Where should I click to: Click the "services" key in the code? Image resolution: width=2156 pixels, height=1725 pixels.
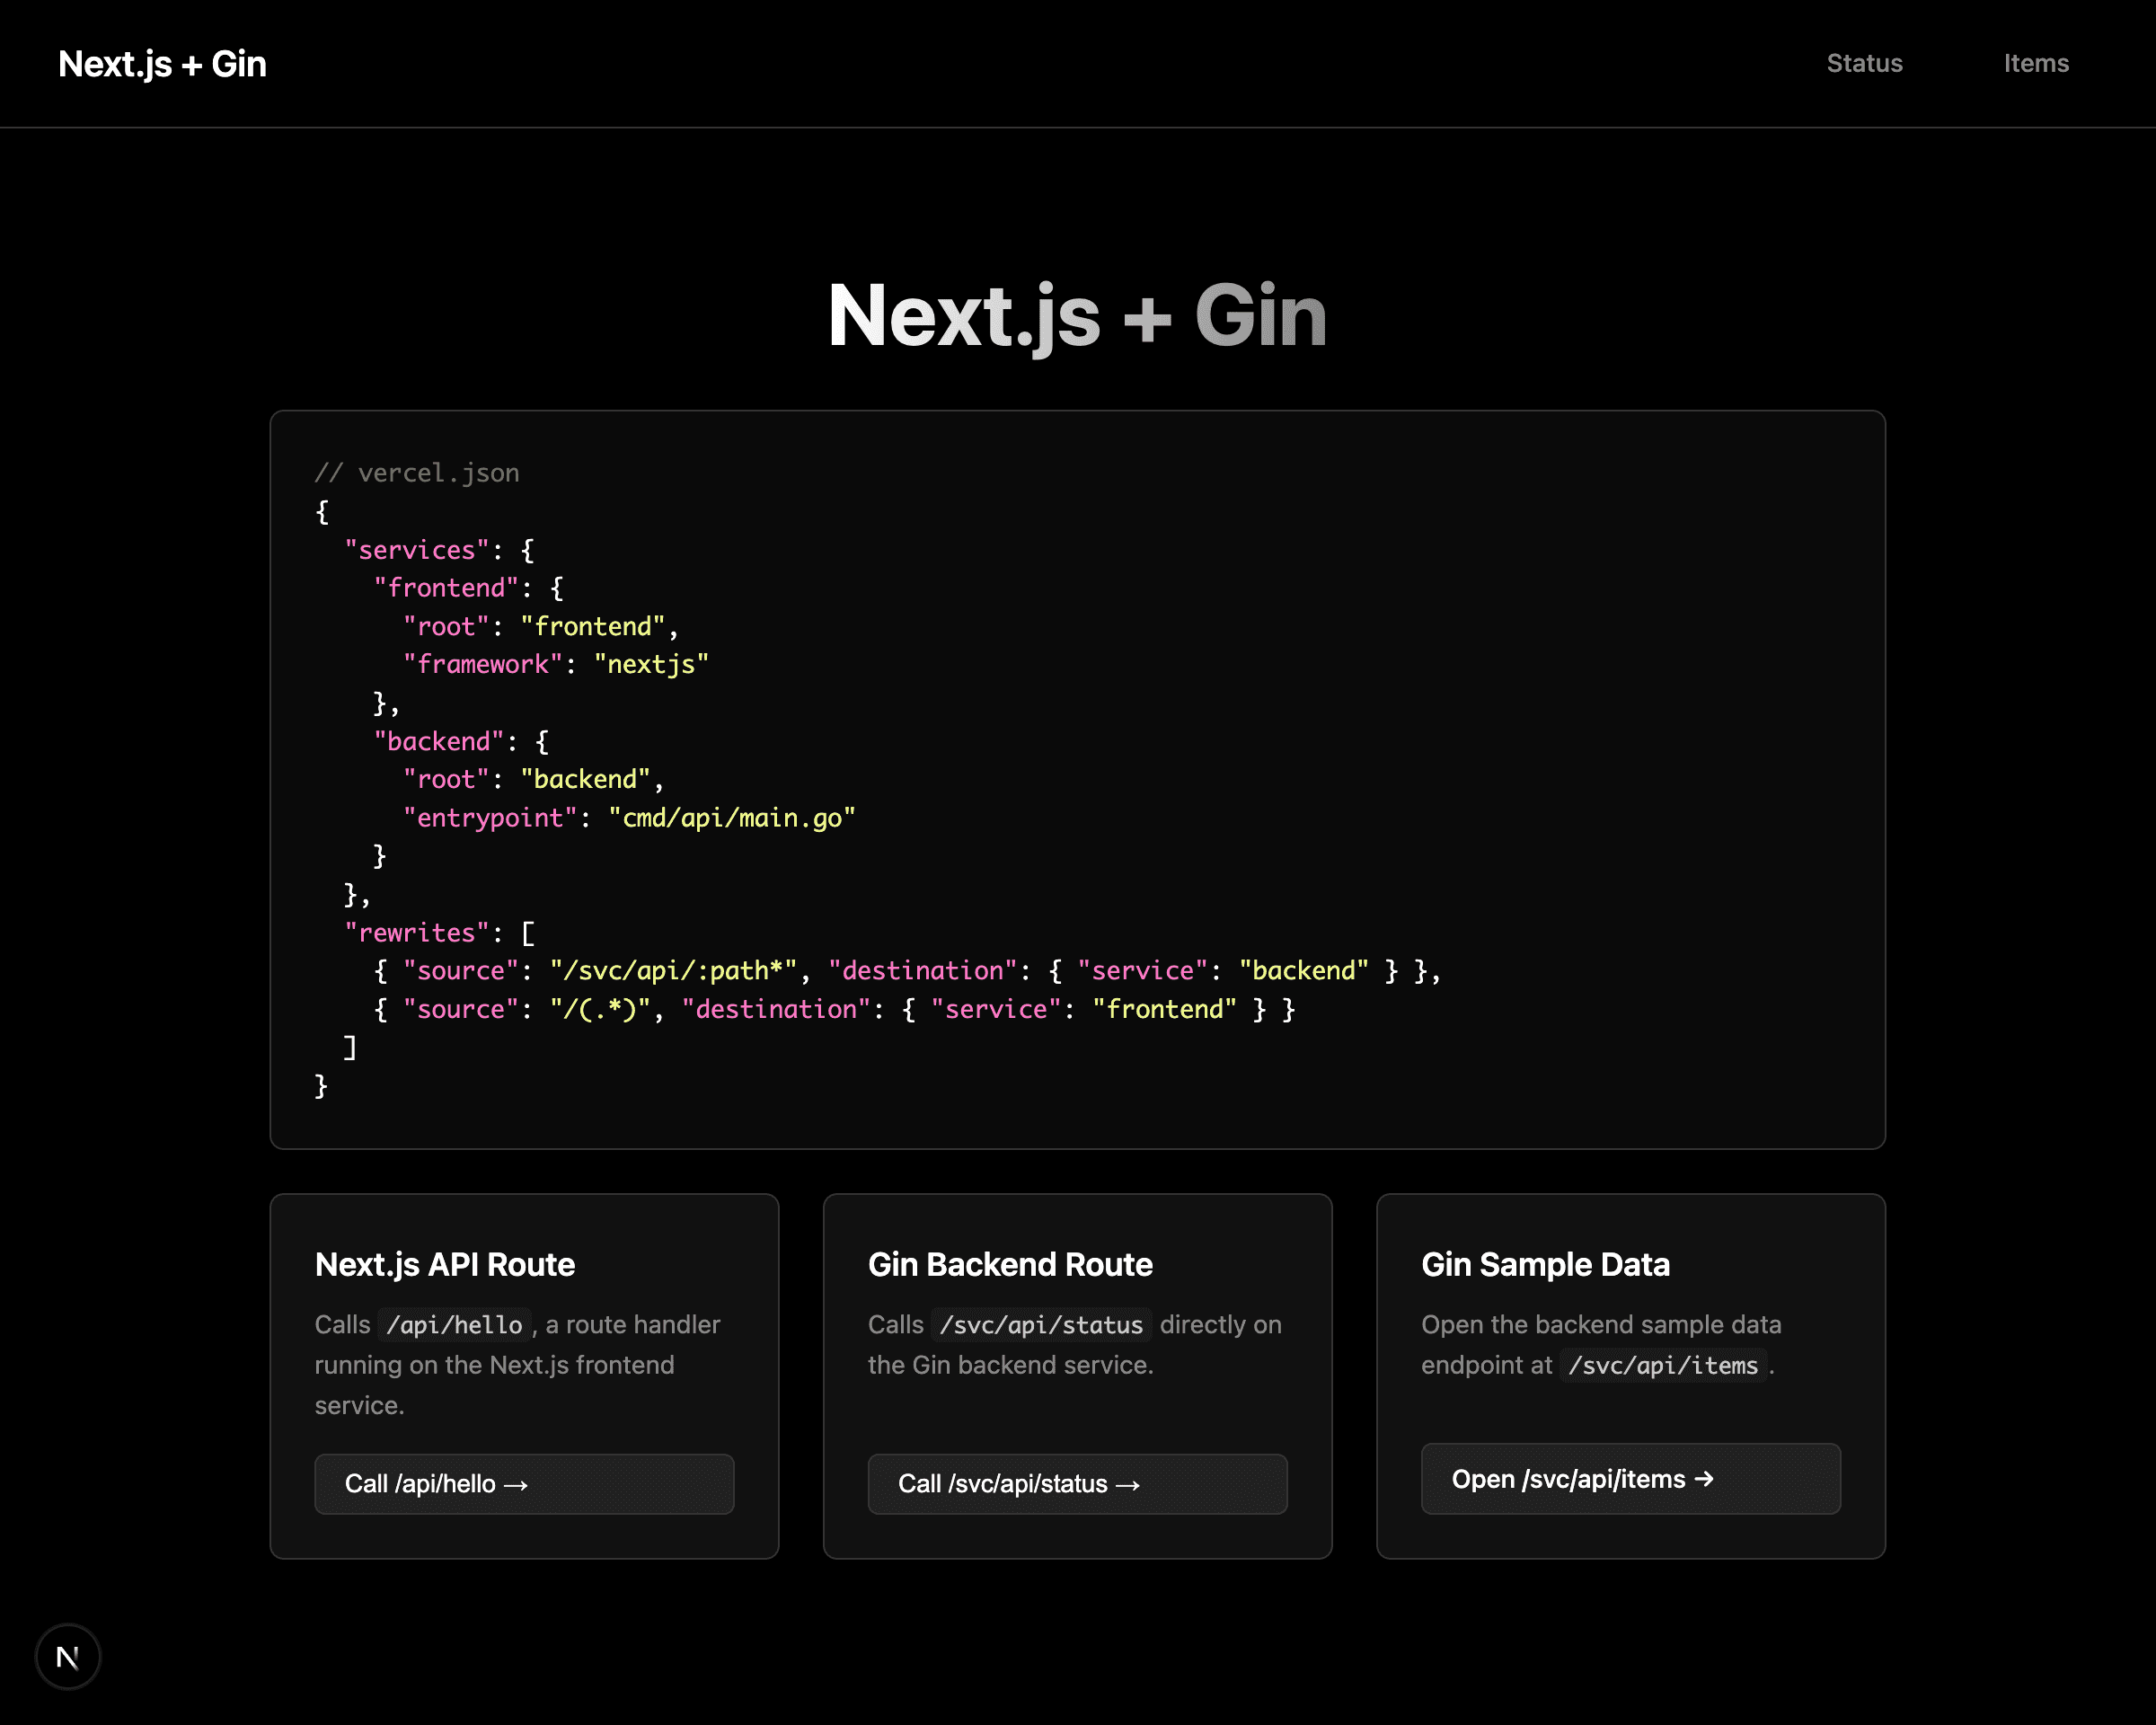417,550
